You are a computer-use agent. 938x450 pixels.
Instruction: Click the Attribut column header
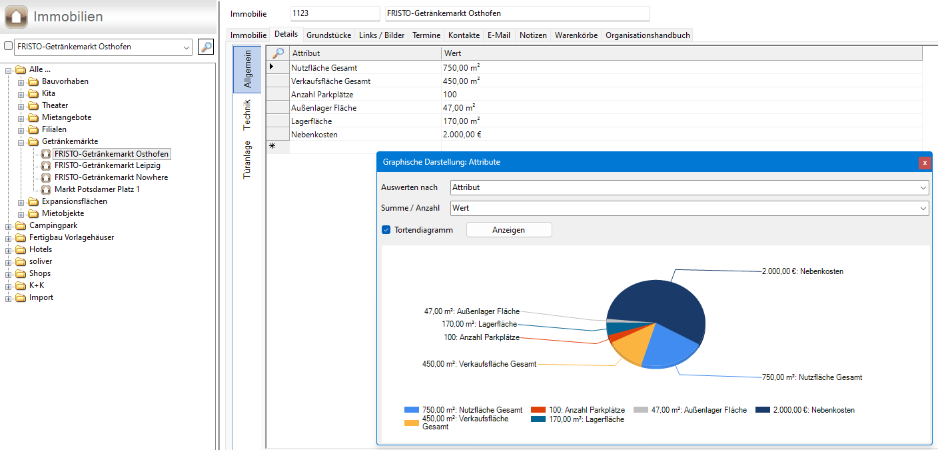click(365, 53)
